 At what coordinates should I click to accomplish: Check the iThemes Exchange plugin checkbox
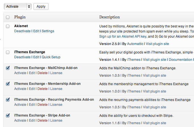(x=8, y=52)
